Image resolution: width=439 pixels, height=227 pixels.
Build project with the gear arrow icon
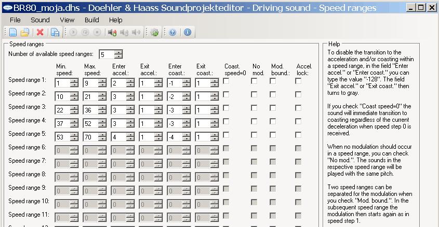tap(154, 32)
